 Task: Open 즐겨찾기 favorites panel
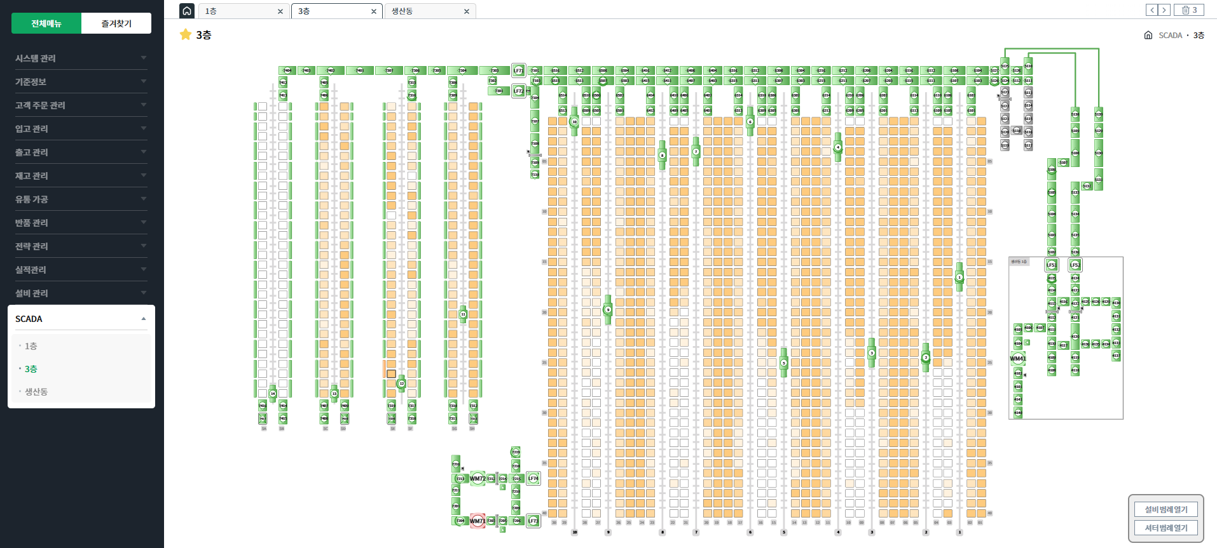coord(116,23)
